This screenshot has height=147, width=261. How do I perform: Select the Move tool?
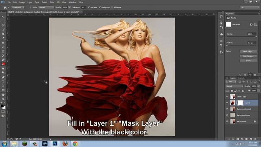click(x=3, y=17)
